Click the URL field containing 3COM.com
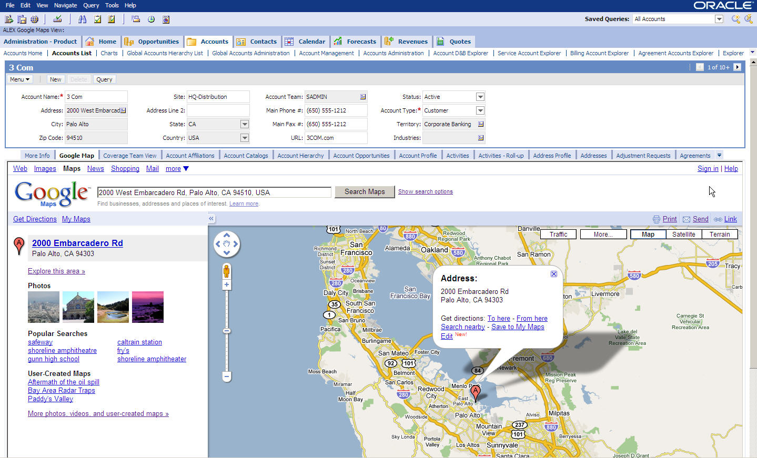Screen dimensions: 757x458 336,138
